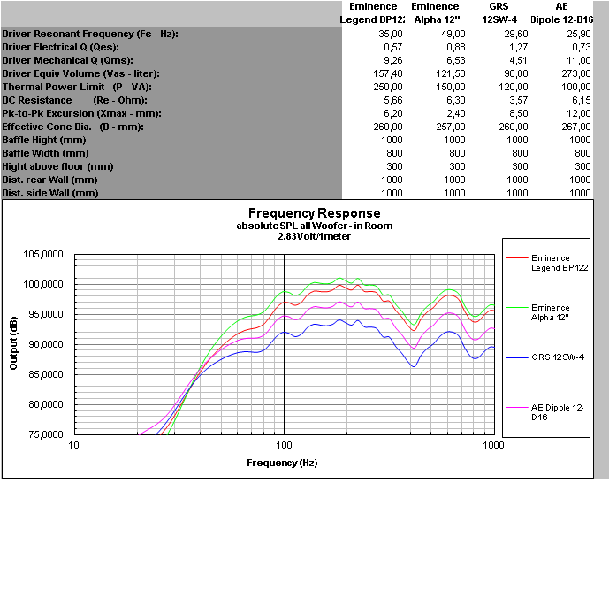
Task: Select the 'Driver Mechanical Q (Qms):' row label
Action: click(x=67, y=60)
